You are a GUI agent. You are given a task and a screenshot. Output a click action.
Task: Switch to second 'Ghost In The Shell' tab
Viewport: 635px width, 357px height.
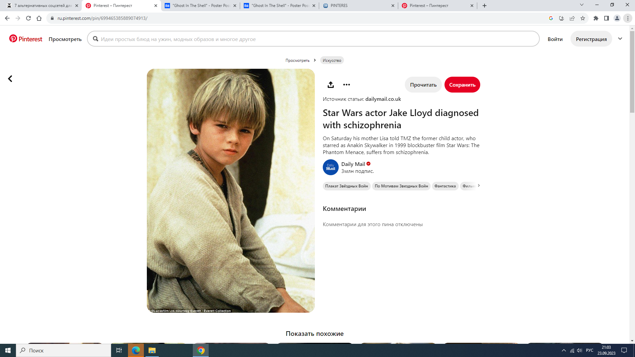click(280, 6)
